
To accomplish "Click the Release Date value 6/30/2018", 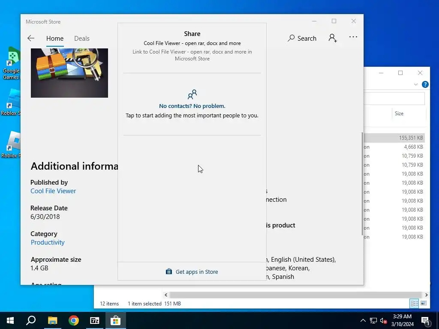I will pyautogui.click(x=45, y=217).
